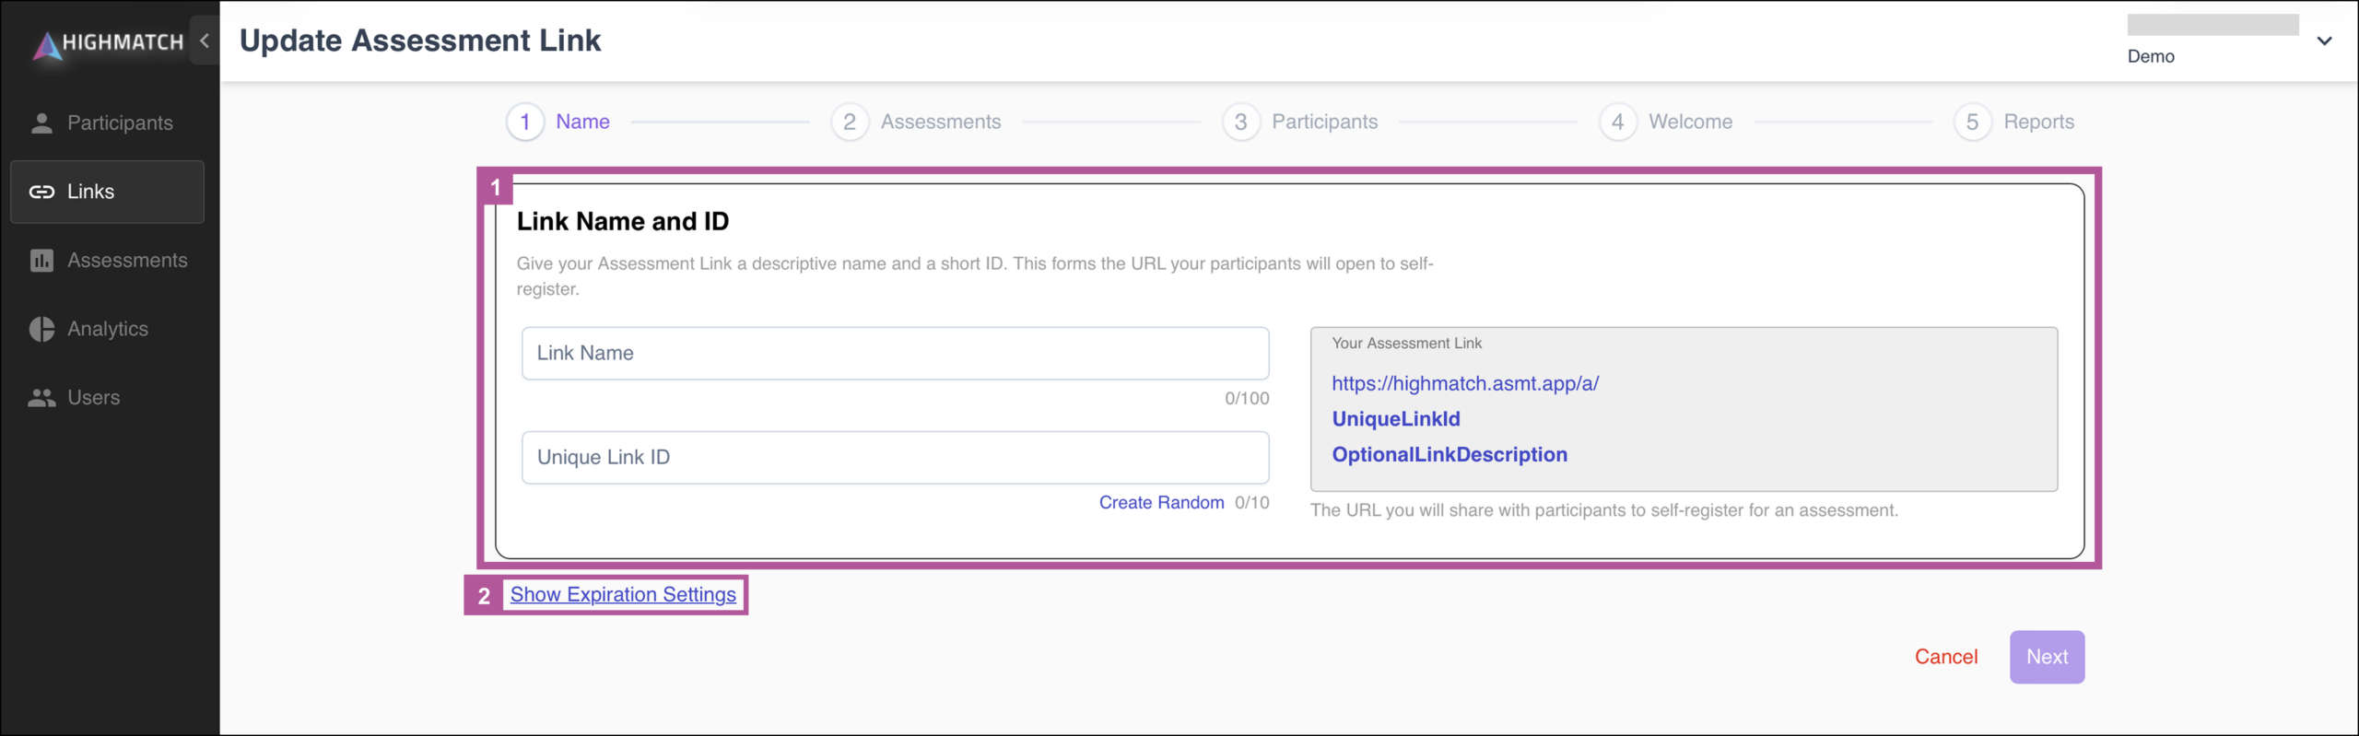The height and width of the screenshot is (736, 2359).
Task: Open Users in the sidebar
Action: point(107,398)
